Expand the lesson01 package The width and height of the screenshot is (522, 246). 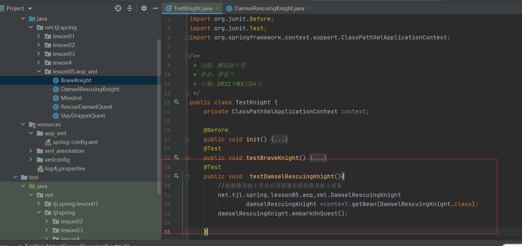pos(39,36)
